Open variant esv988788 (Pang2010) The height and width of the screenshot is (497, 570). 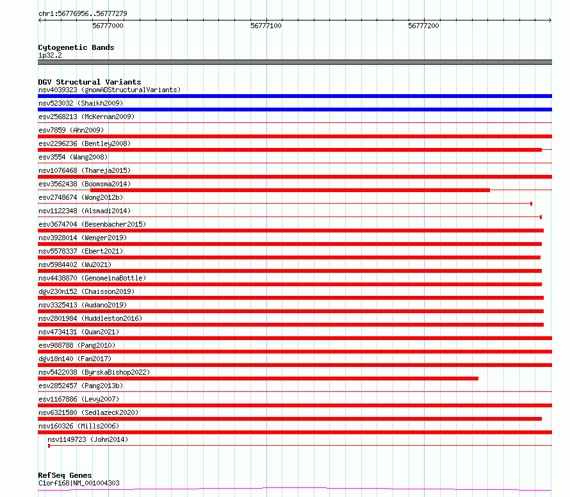[x=77, y=345]
